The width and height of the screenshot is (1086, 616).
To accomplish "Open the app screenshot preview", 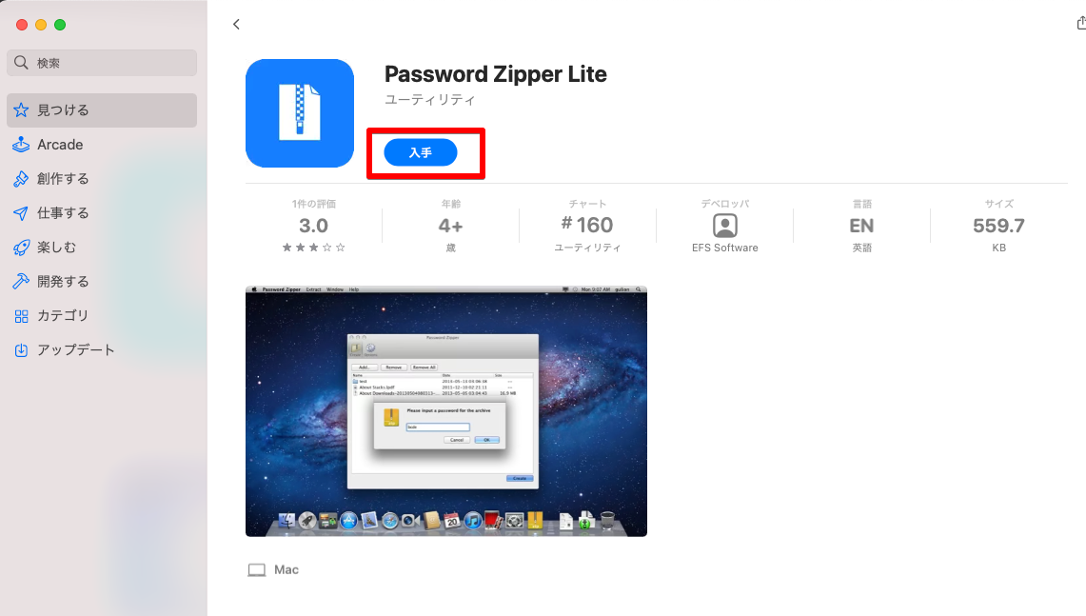I will point(446,411).
